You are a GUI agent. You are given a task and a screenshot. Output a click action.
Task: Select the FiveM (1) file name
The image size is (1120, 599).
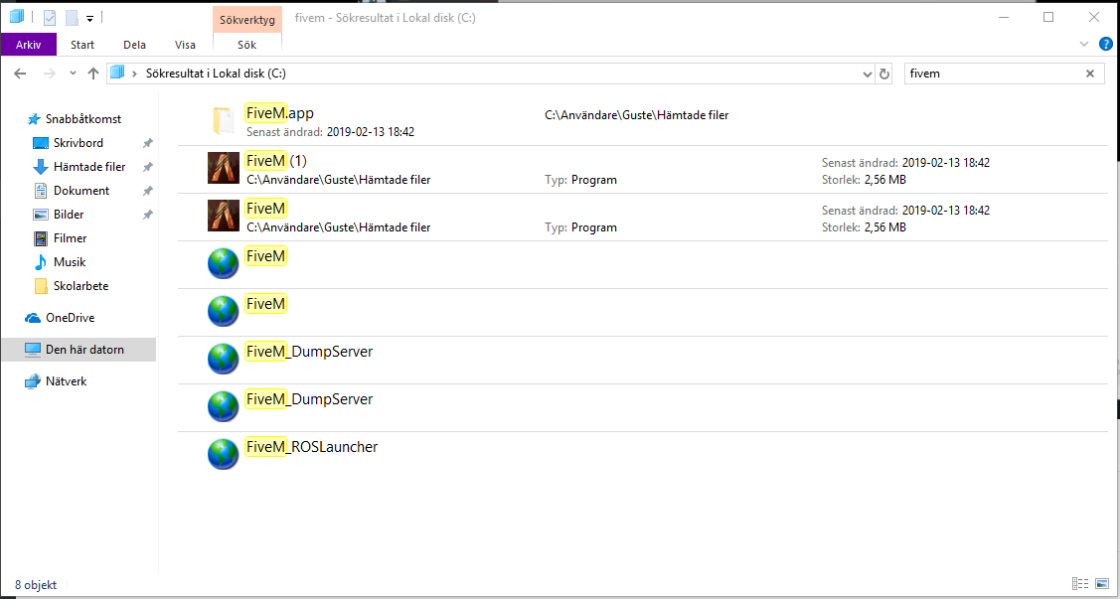tap(275, 161)
